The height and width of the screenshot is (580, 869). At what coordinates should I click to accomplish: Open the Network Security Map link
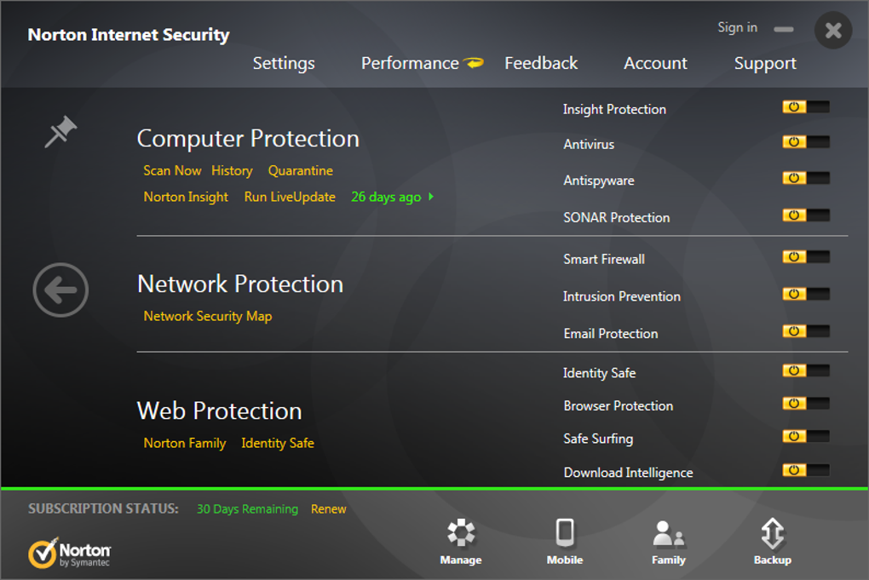coord(208,316)
